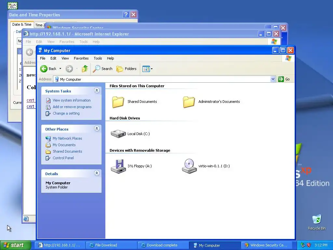Open the Views dropdown arrow
The image size is (333, 250).
(x=152, y=69)
